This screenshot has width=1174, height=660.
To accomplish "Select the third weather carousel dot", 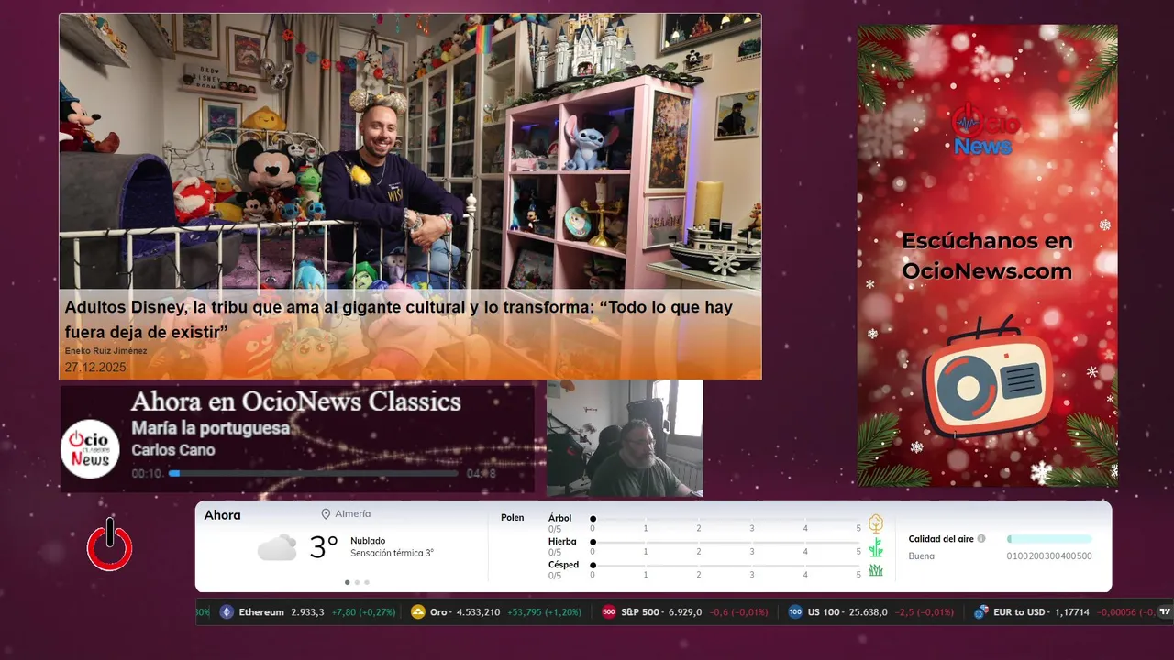I will [367, 582].
